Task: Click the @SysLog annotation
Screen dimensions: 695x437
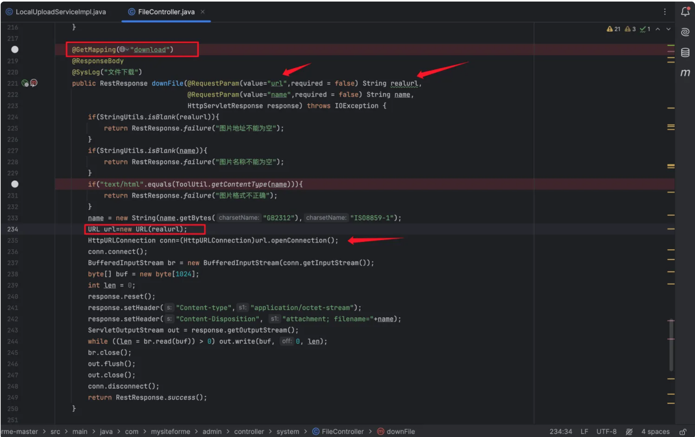Action: tap(107, 72)
